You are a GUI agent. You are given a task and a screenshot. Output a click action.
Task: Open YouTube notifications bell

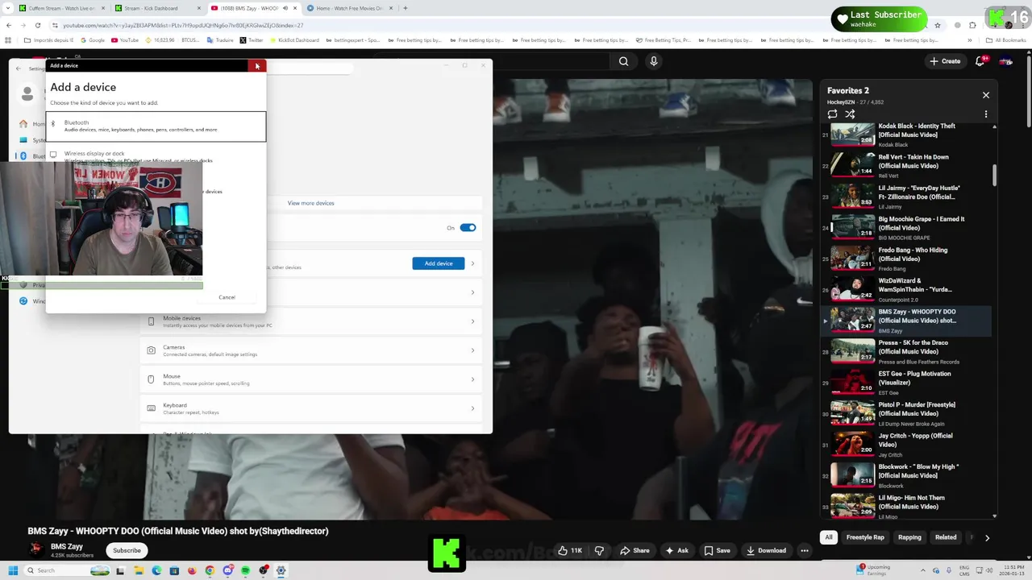(x=980, y=61)
